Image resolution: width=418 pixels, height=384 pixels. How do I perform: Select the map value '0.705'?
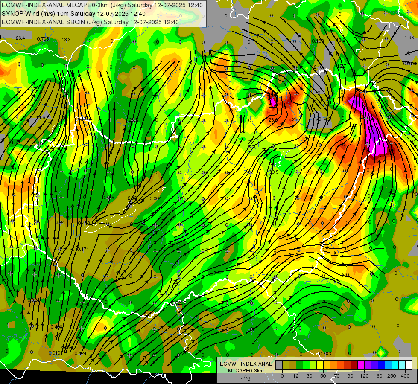point(43,39)
